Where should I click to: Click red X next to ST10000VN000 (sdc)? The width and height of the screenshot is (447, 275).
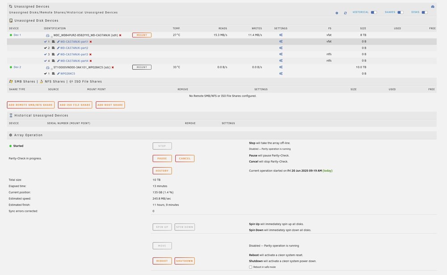pos(113,67)
